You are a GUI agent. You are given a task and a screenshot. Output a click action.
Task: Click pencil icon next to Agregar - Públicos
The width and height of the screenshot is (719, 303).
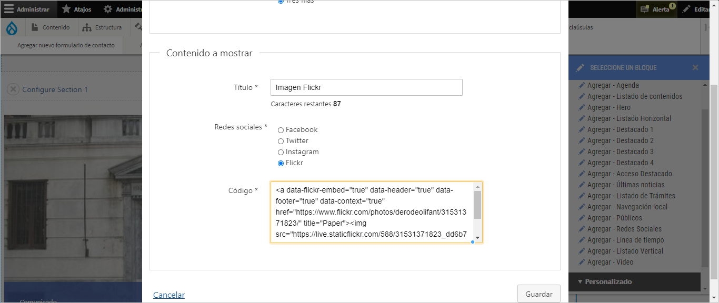point(582,218)
